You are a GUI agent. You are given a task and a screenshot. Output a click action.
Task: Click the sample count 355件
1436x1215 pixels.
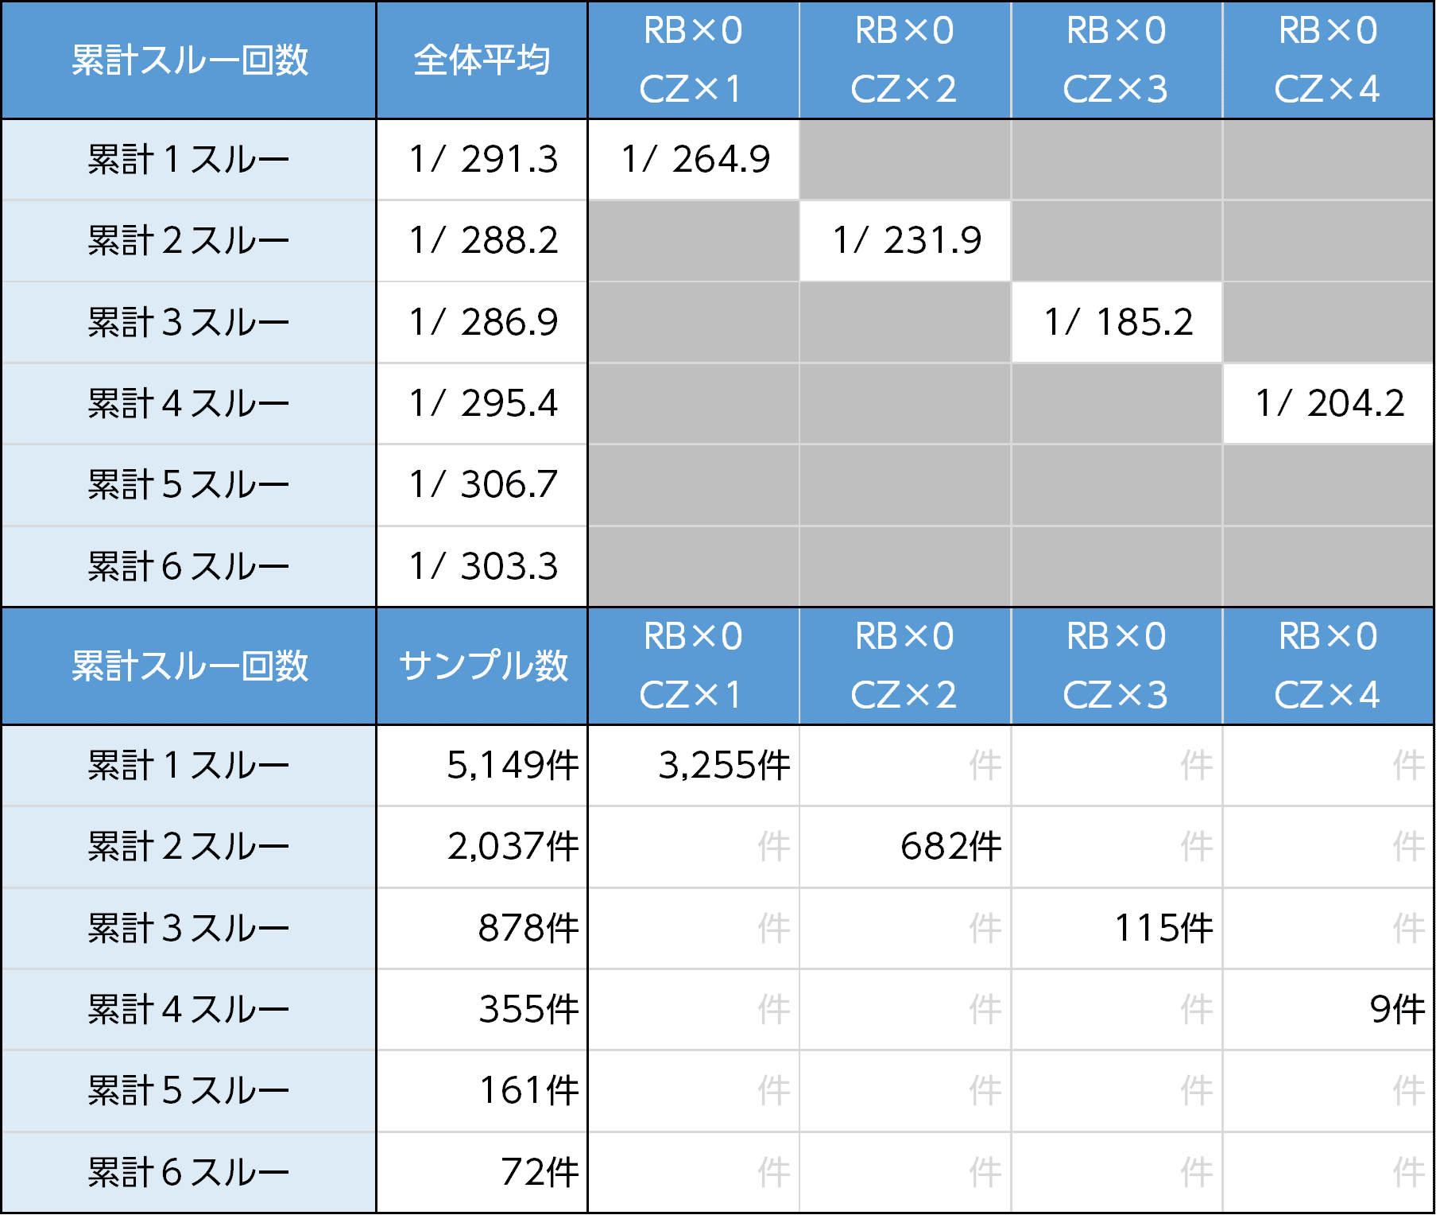[482, 1009]
